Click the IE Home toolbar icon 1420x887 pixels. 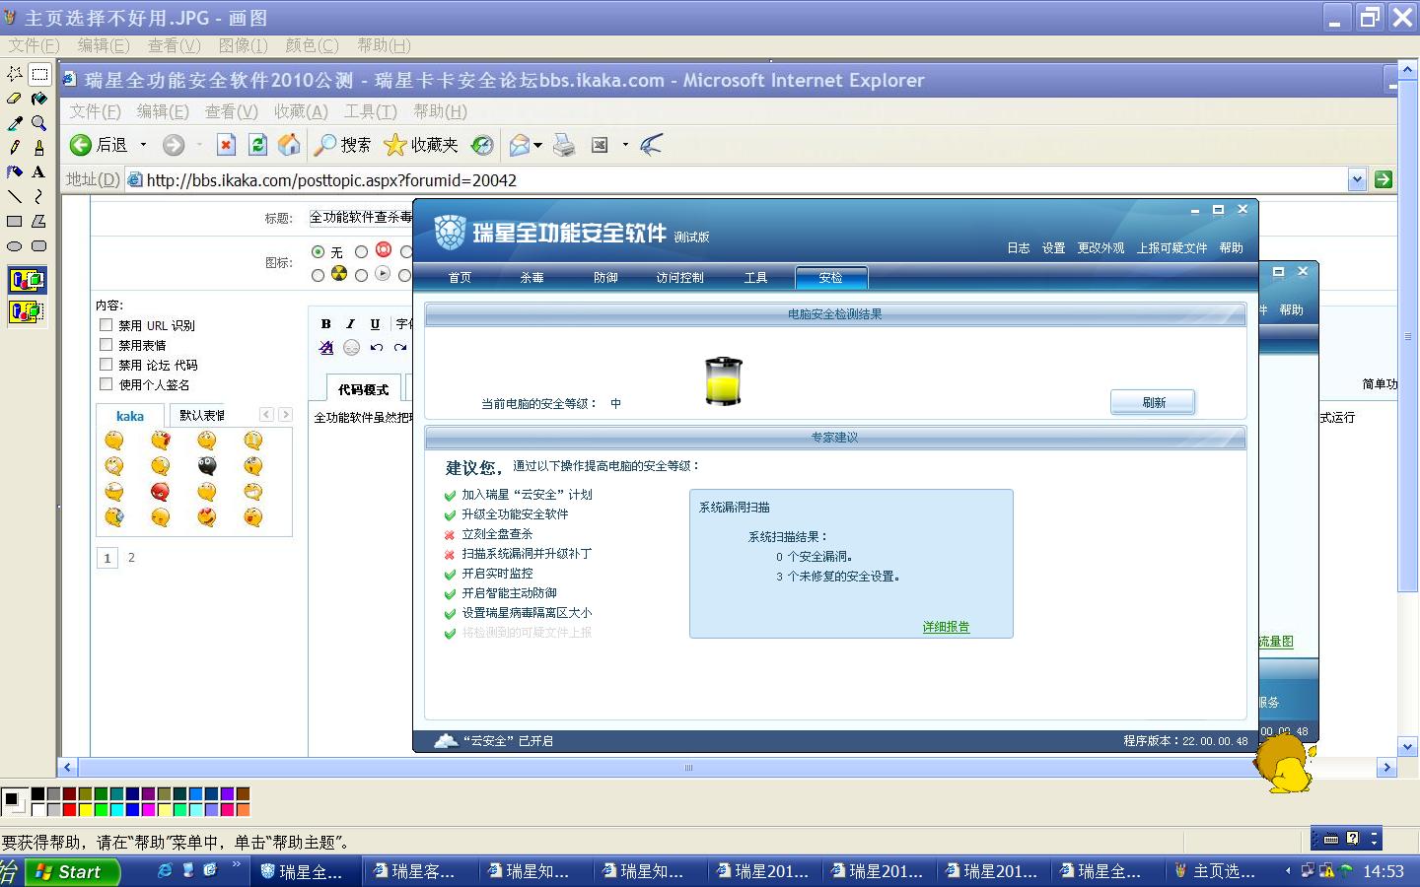[289, 145]
